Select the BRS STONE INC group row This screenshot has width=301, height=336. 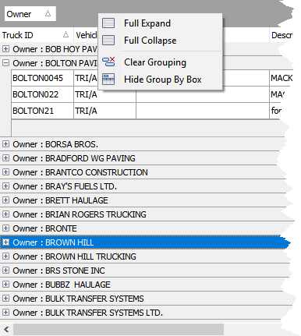[144, 271]
